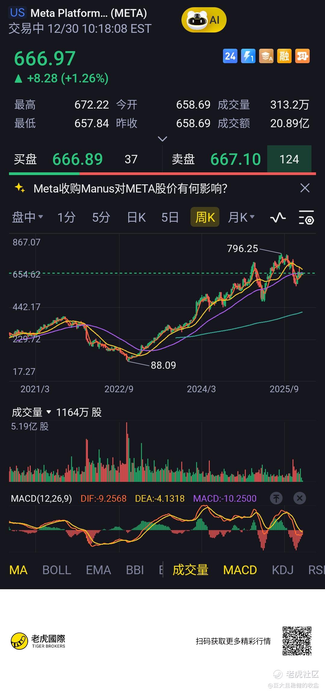Switch to 5日 five-day chart
This screenshot has height=693, width=325.
coord(170,217)
